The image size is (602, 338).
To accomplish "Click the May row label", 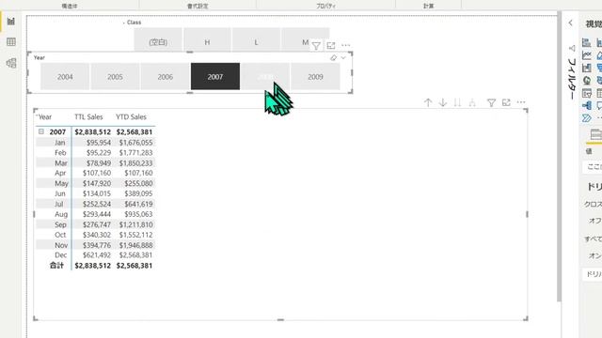I will (x=61, y=183).
